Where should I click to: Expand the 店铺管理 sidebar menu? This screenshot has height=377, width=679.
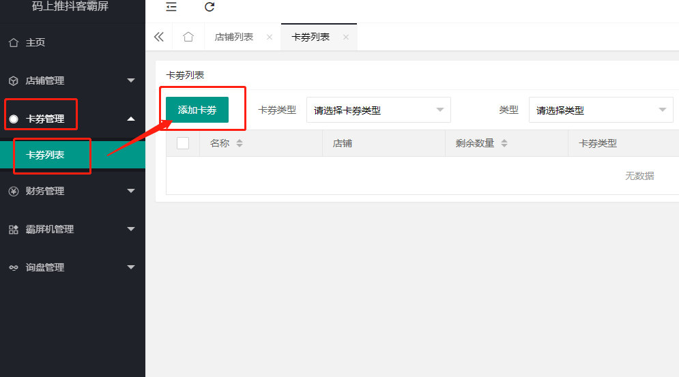pos(72,80)
